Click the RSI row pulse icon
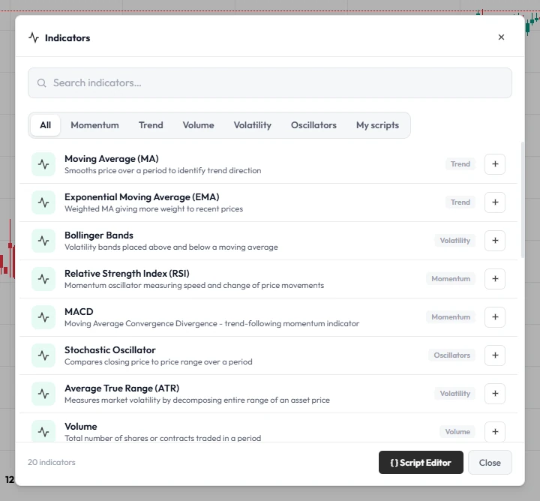Screen dimensions: 540x501 tap(43, 279)
